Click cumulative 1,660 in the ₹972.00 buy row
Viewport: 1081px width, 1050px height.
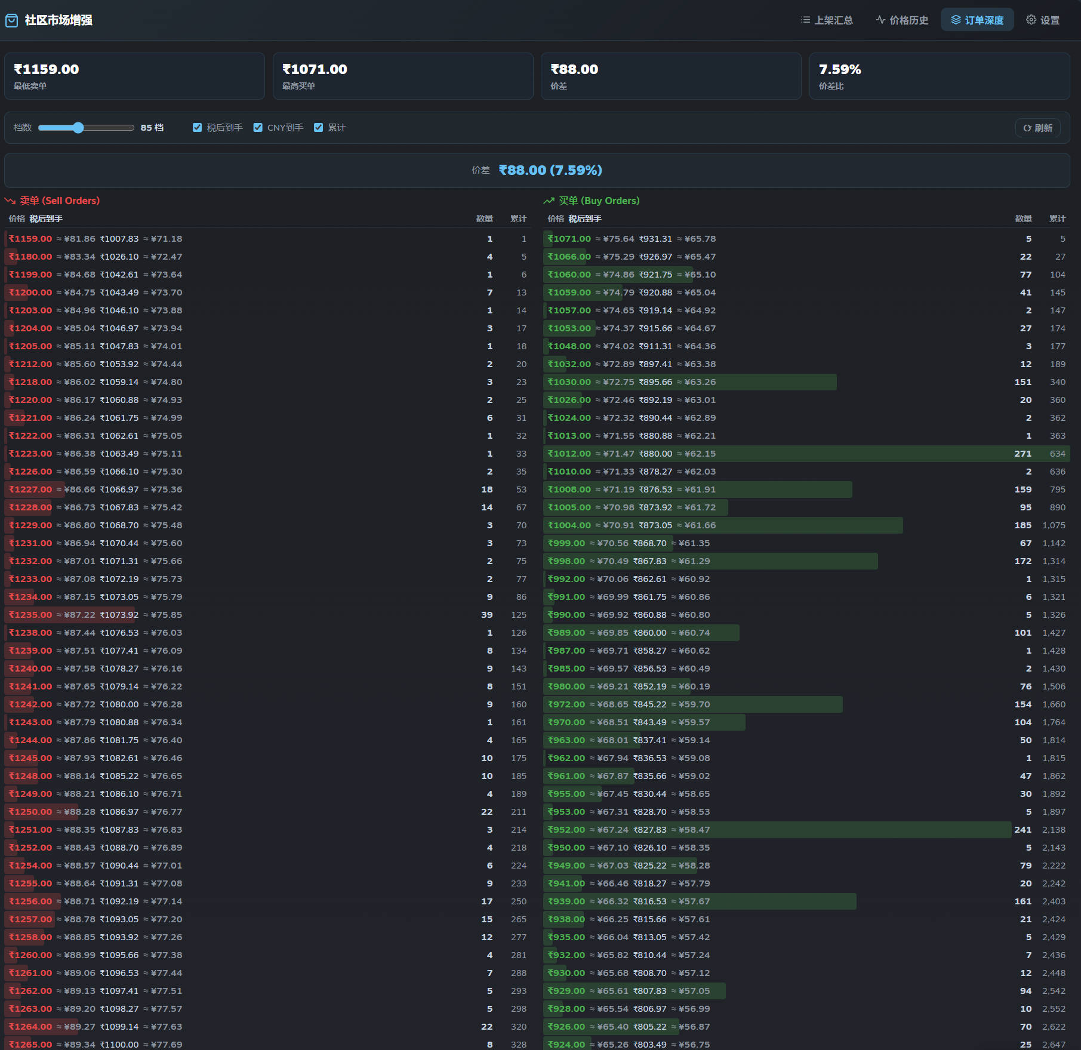tap(1054, 704)
